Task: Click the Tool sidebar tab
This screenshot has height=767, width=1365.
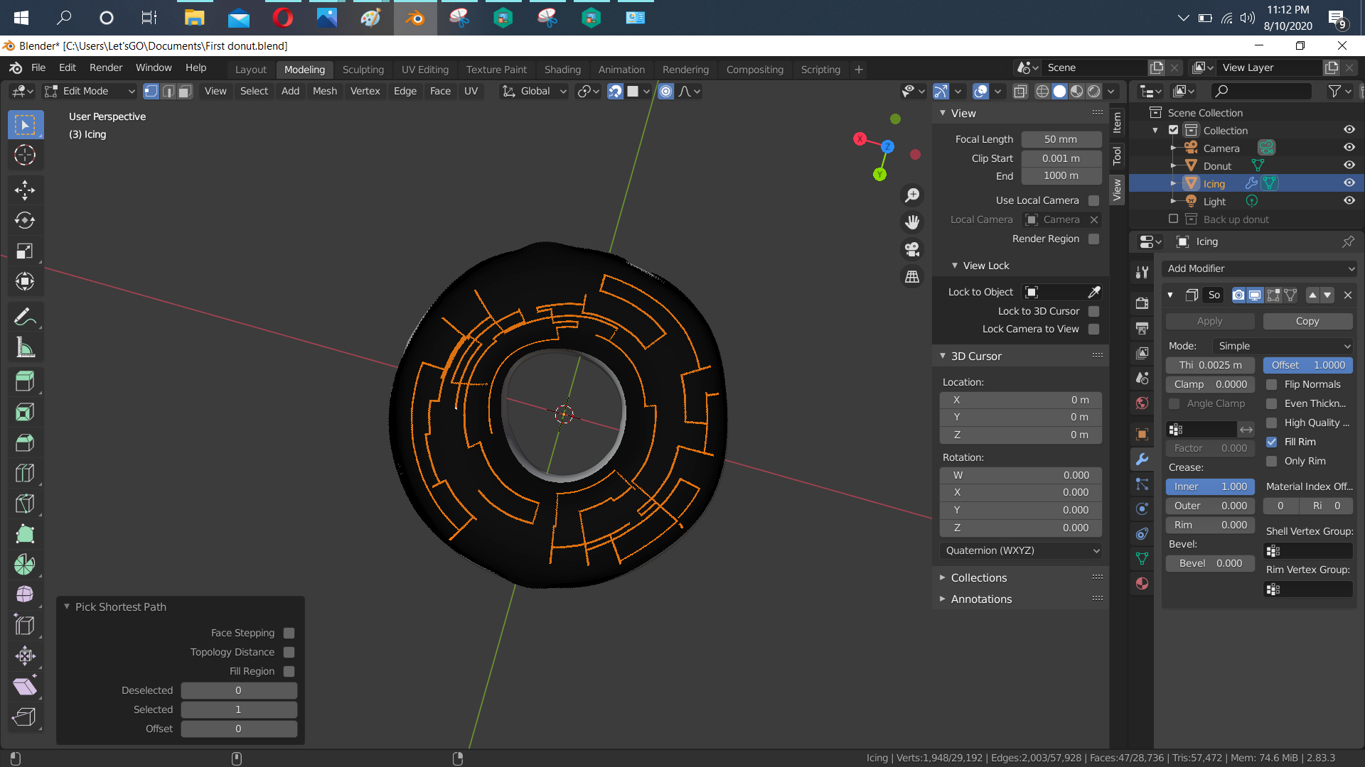Action: click(1117, 155)
